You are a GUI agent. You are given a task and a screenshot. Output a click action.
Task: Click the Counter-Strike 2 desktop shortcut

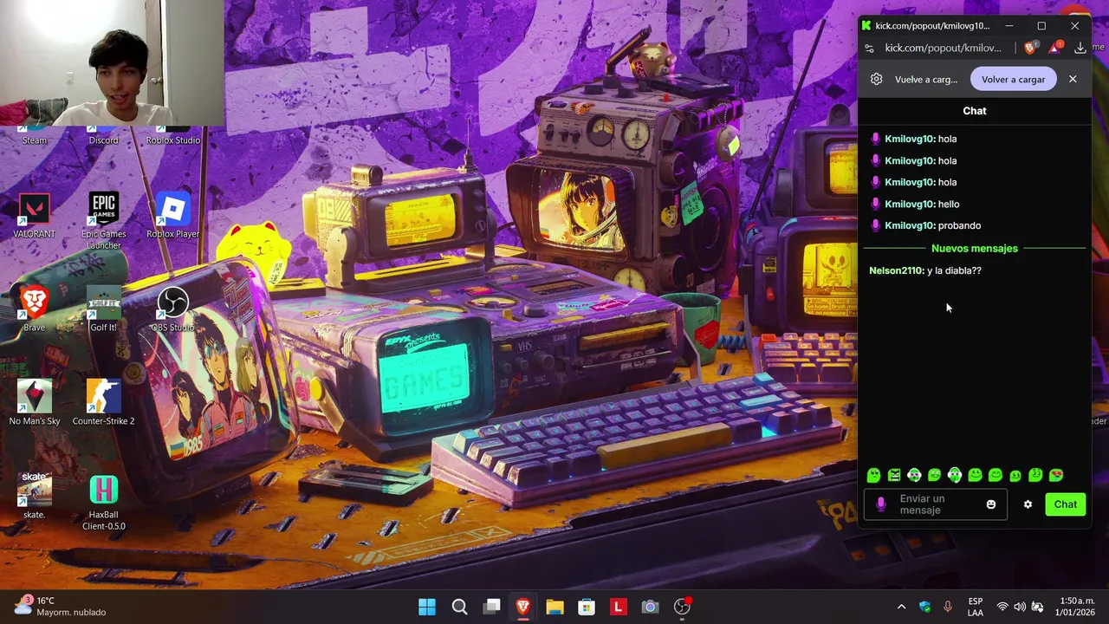[103, 403]
